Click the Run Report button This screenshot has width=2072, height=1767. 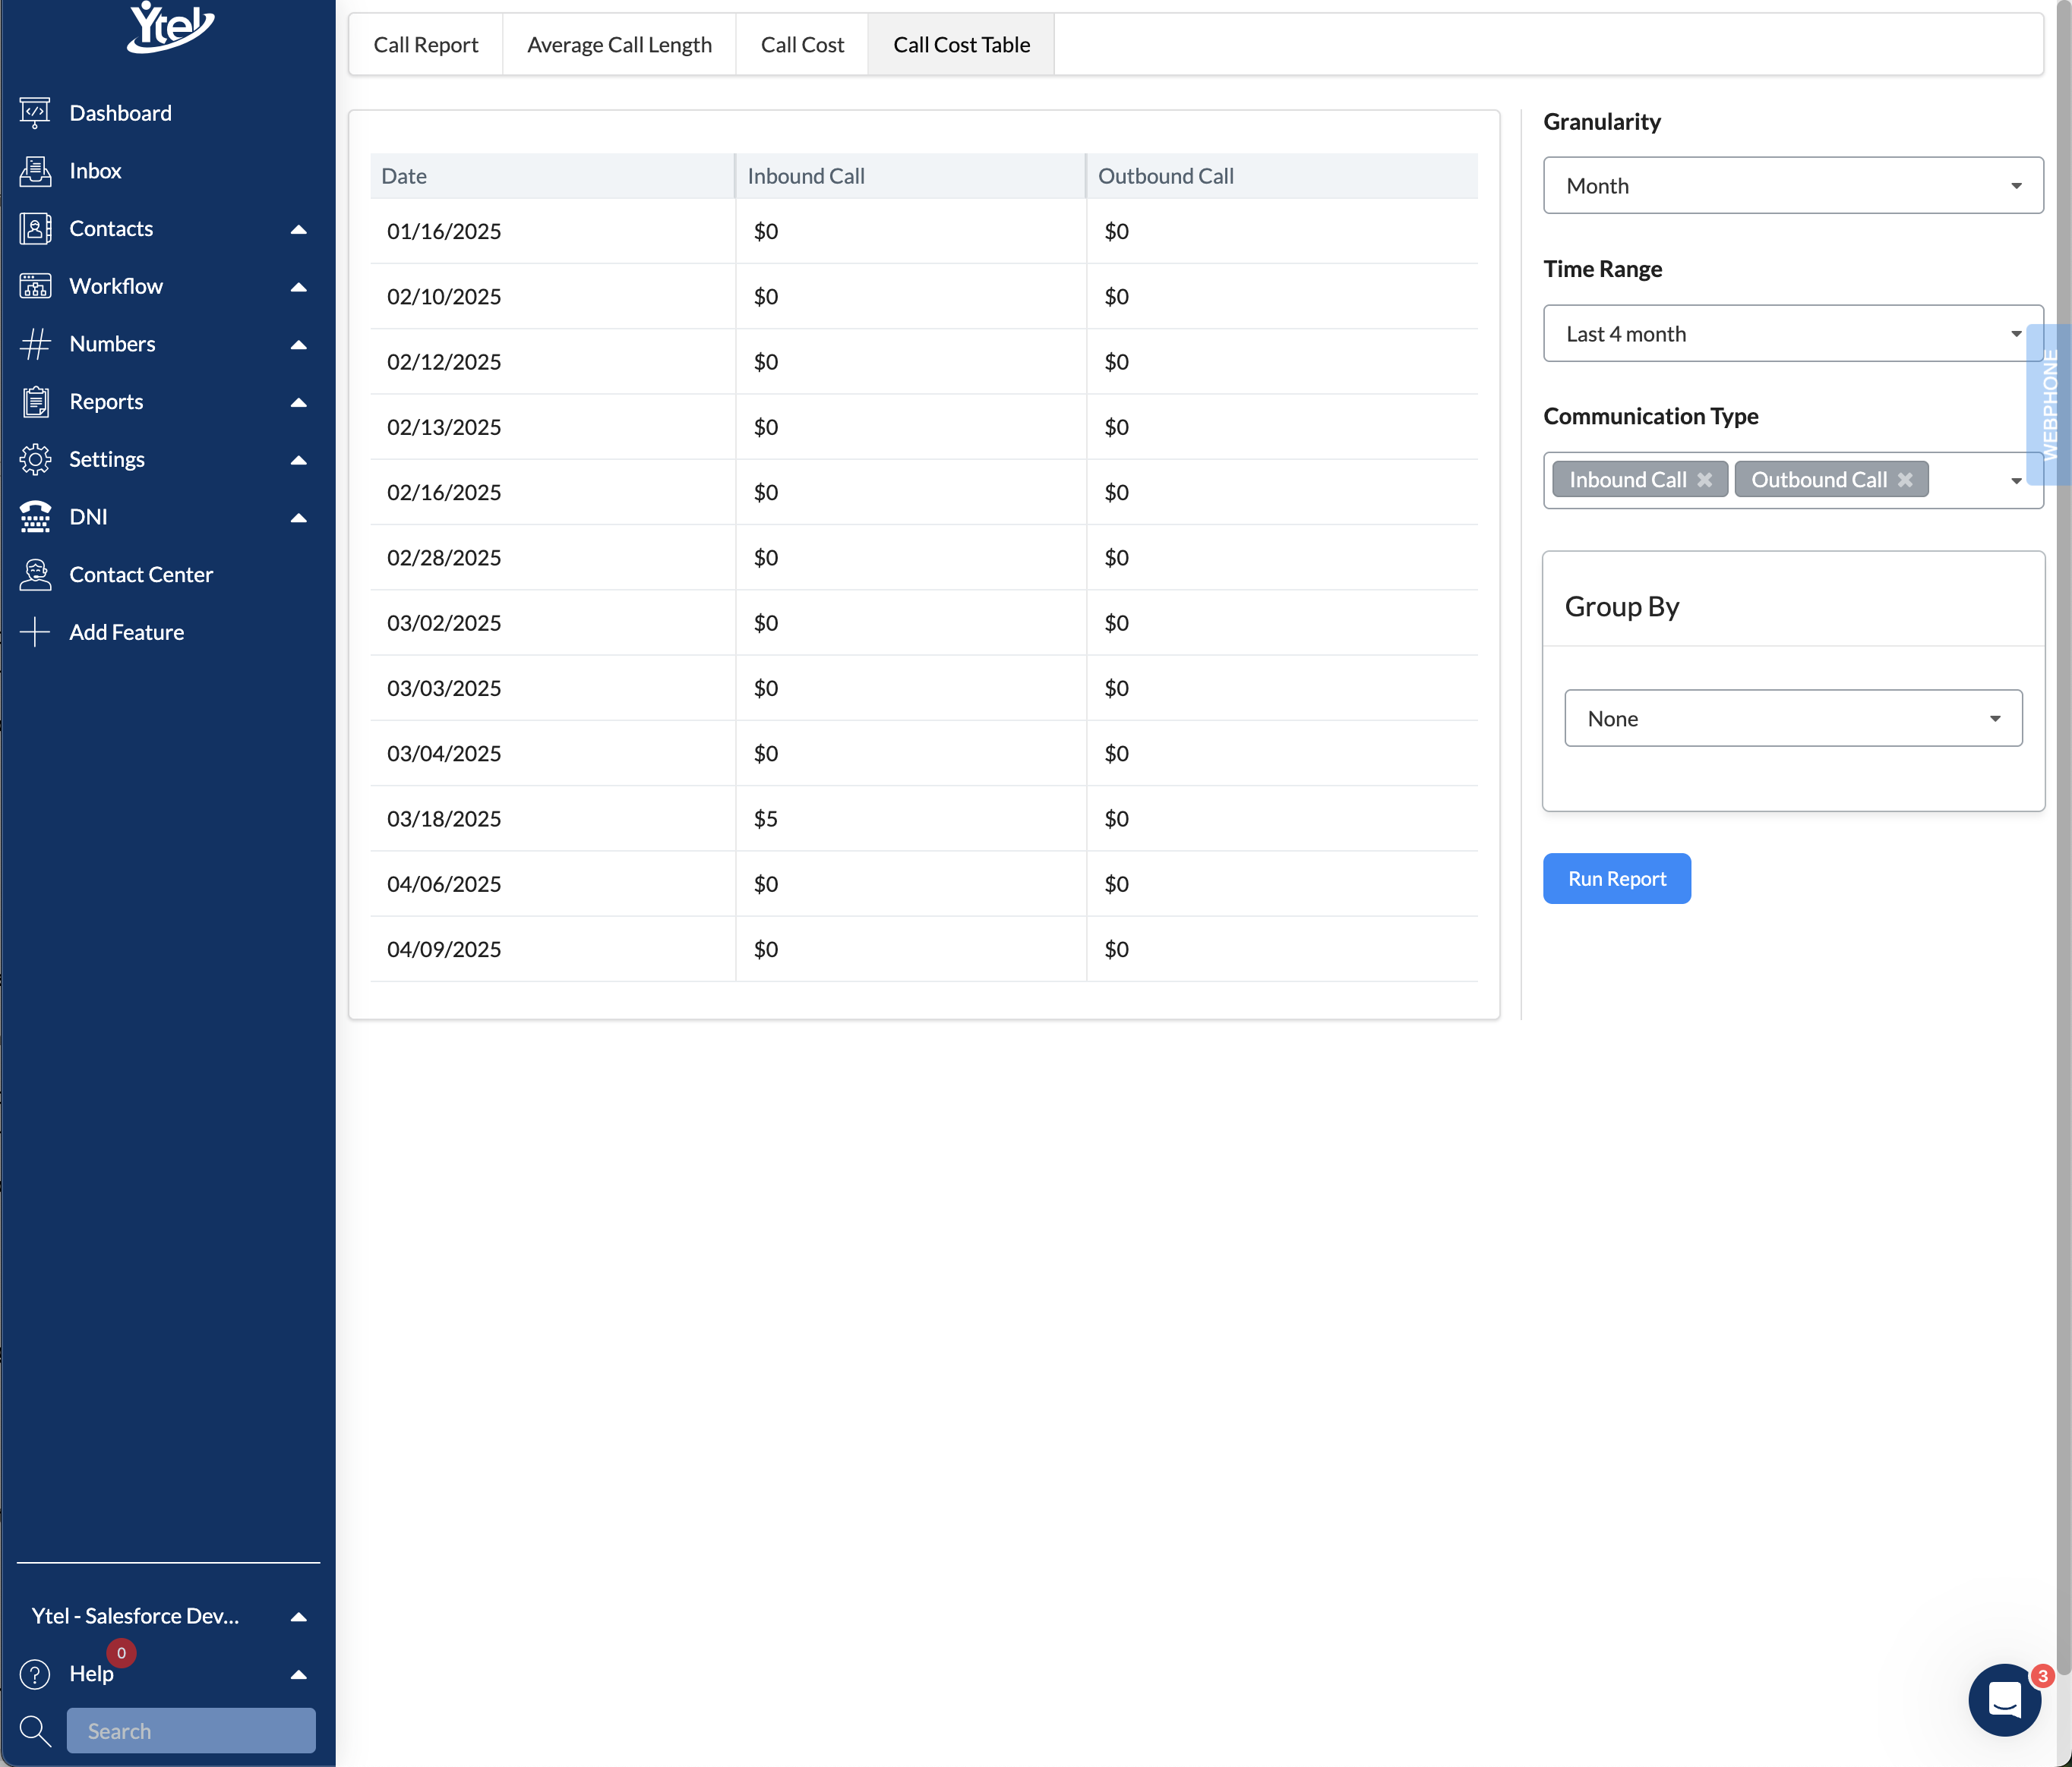point(1616,878)
